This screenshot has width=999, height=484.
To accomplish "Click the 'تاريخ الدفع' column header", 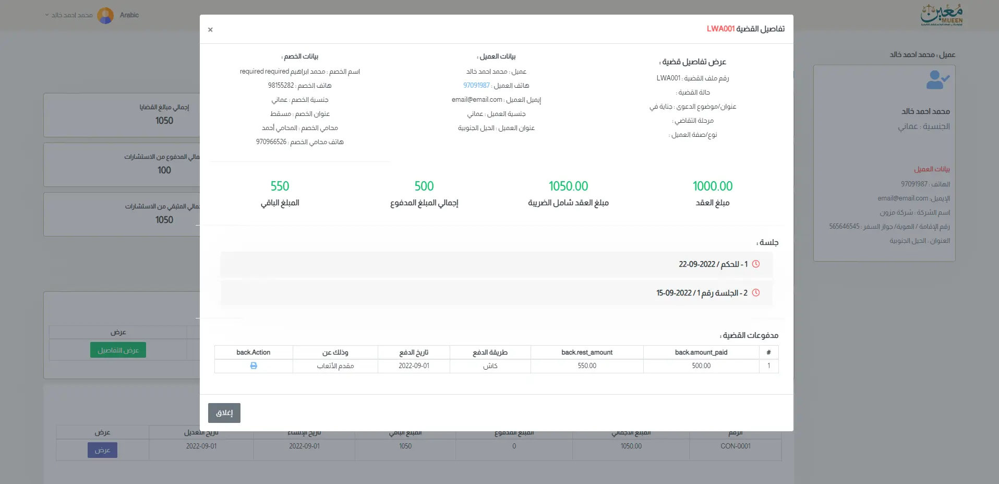I will point(414,352).
